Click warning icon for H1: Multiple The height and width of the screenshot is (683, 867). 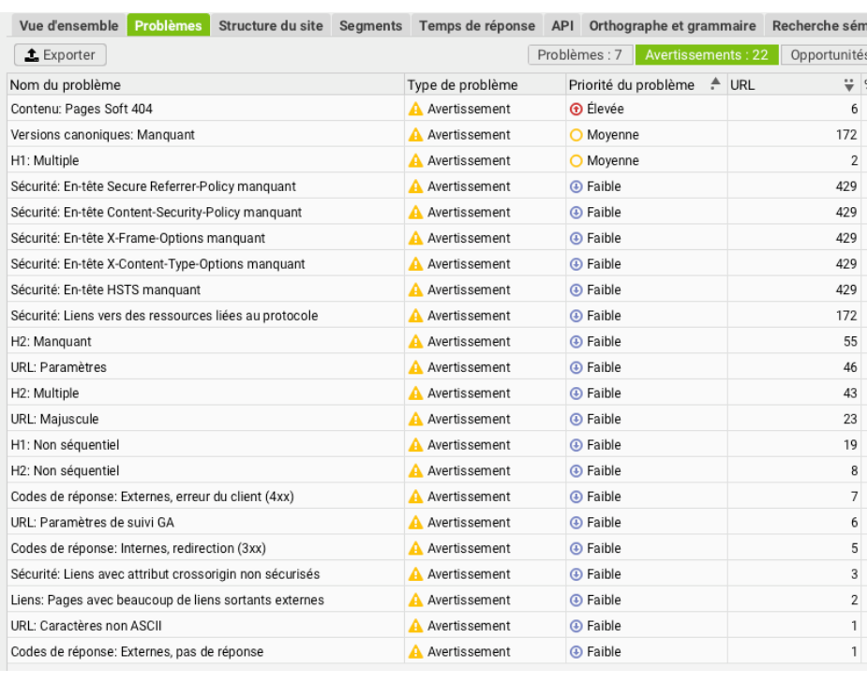[x=415, y=161]
